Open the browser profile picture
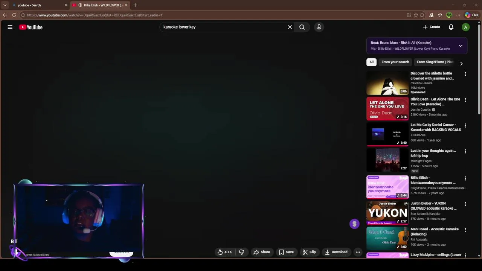The image size is (482, 271). (449, 15)
